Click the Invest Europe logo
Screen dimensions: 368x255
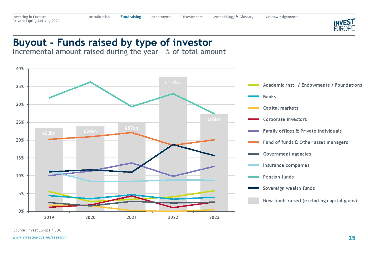344,25
